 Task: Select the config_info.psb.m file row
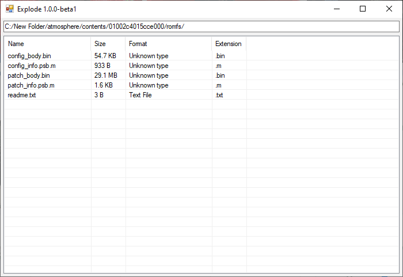coord(32,66)
